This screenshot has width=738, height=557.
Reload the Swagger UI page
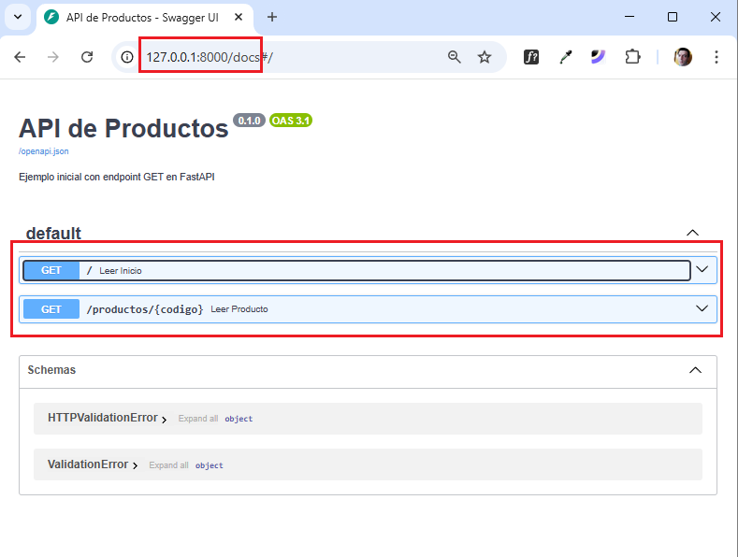coord(87,57)
